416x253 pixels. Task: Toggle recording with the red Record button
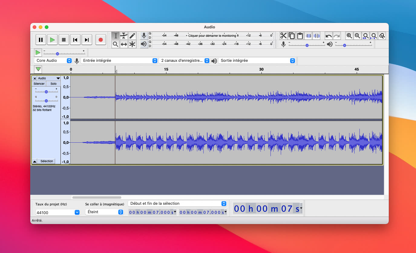(101, 40)
